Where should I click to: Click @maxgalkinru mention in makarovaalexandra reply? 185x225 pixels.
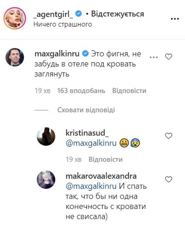[91, 187]
